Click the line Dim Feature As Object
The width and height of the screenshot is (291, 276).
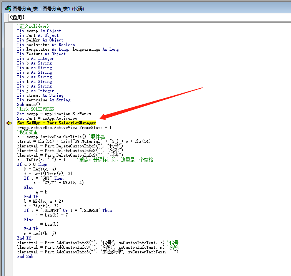click(x=42, y=54)
